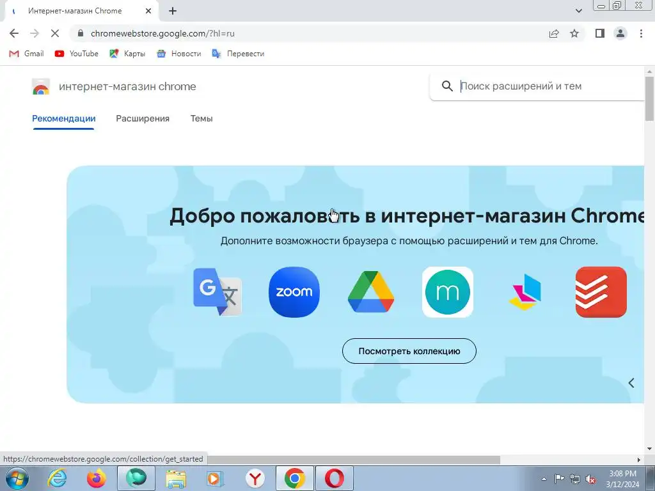Image resolution: width=655 pixels, height=491 pixels.
Task: Click the horizontal scrollbar thumb
Action: click(353, 460)
